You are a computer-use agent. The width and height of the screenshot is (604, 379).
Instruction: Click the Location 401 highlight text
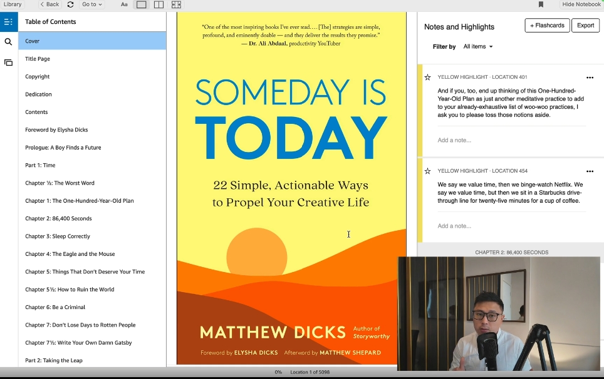511,103
